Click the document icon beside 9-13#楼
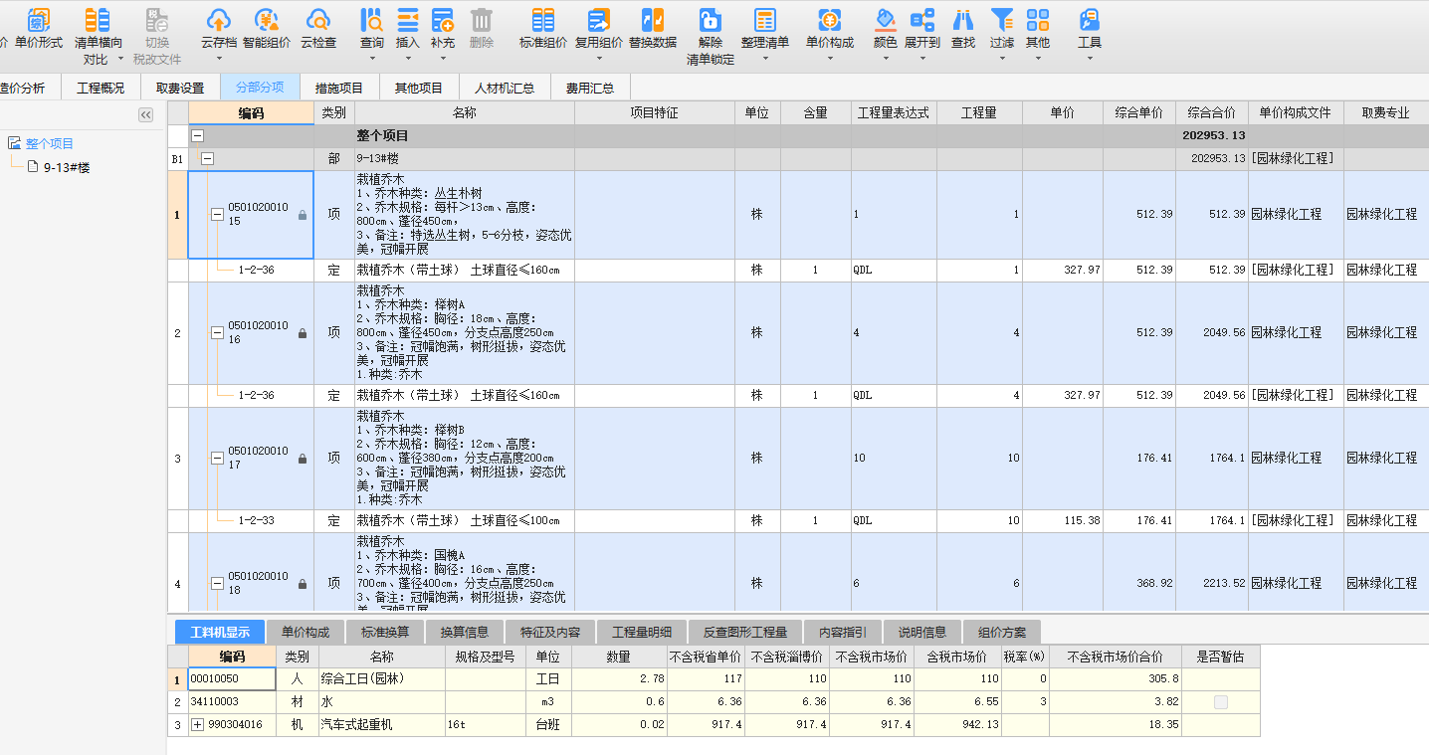1429x755 pixels. (x=33, y=167)
